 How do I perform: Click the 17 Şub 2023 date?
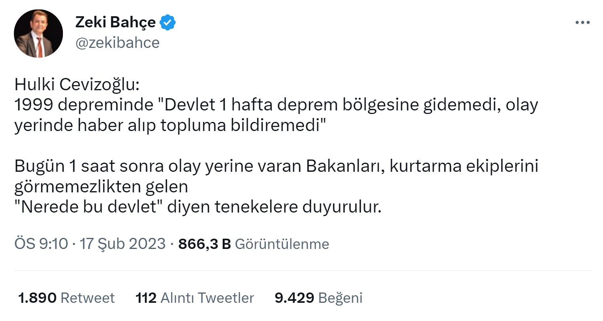coord(123,243)
